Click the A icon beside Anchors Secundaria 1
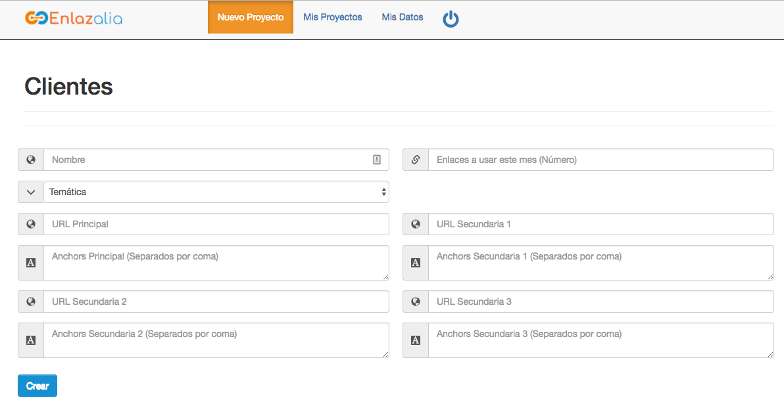Viewport: 784px width, 406px height. (416, 263)
